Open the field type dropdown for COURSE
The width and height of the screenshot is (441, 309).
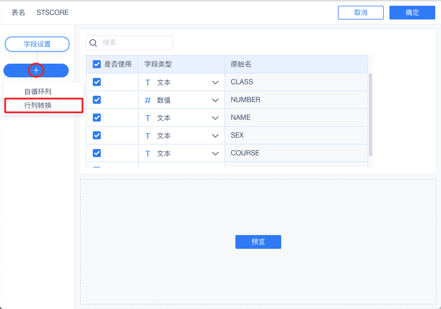coord(215,154)
